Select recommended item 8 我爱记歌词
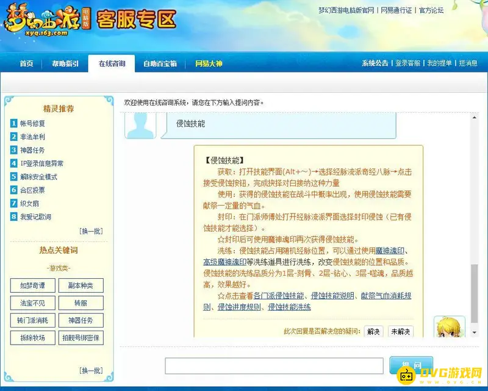The image size is (488, 391). coord(35,217)
